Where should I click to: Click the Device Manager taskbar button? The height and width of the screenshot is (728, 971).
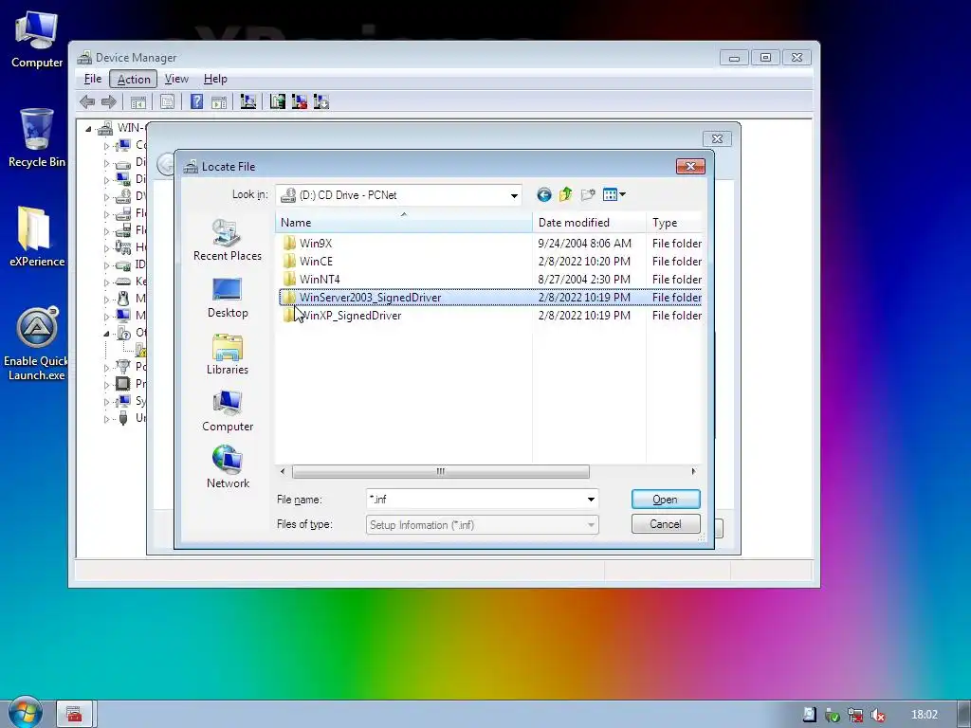tap(75, 714)
